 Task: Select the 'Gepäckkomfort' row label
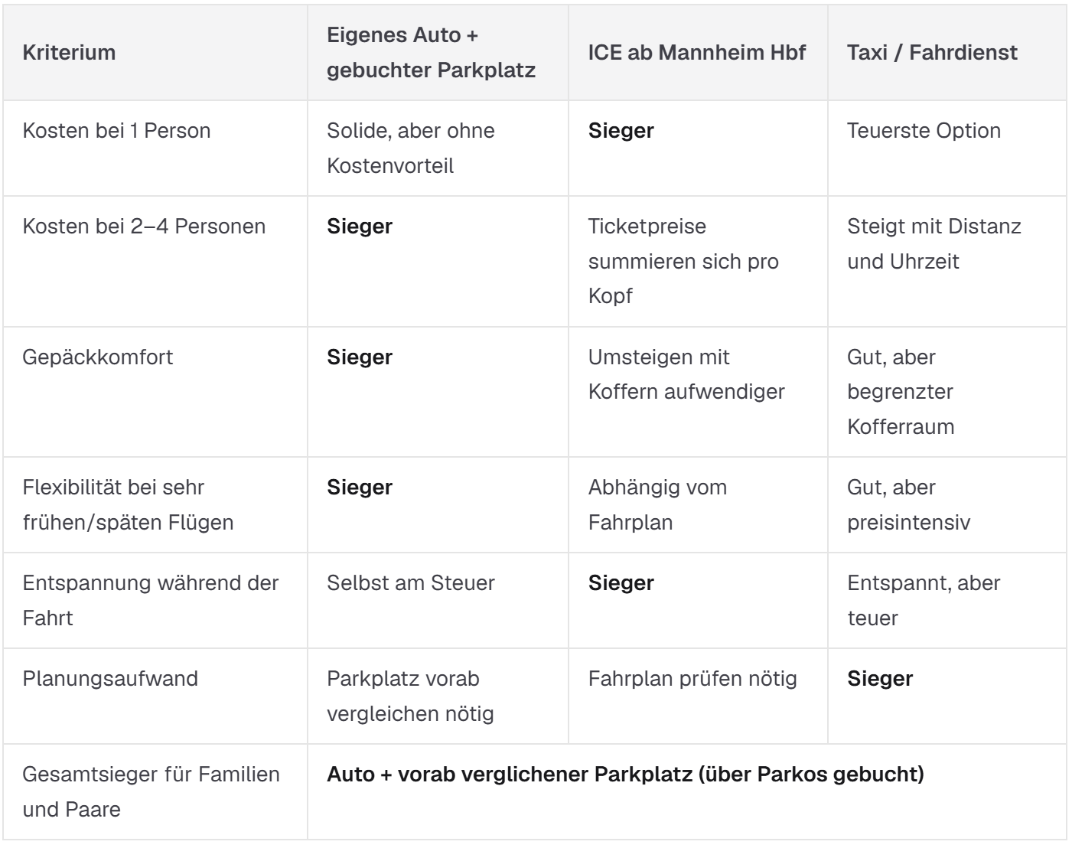(98, 357)
